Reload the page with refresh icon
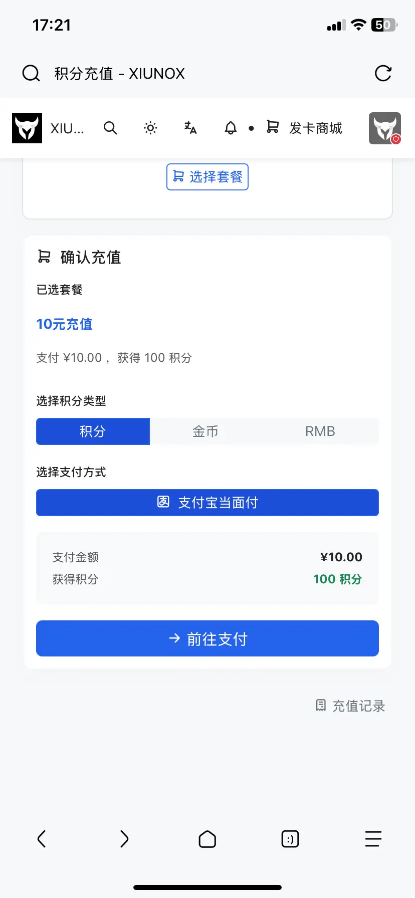 tap(383, 73)
